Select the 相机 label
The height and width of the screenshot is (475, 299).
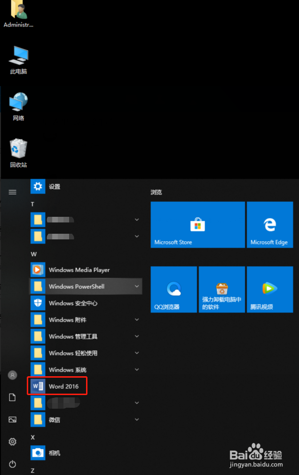click(x=55, y=453)
